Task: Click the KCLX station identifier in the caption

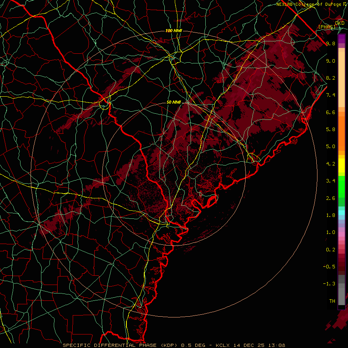Action: point(222,345)
